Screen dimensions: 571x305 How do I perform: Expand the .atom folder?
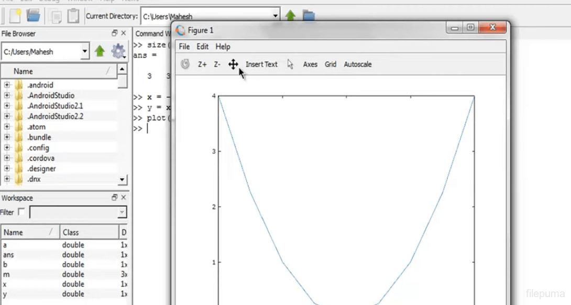(7, 127)
